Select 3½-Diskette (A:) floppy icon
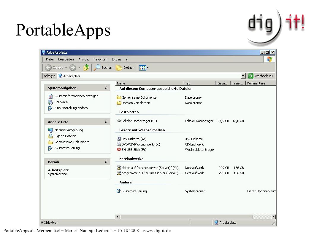Viewport: 314px width, 235px height. point(119,139)
